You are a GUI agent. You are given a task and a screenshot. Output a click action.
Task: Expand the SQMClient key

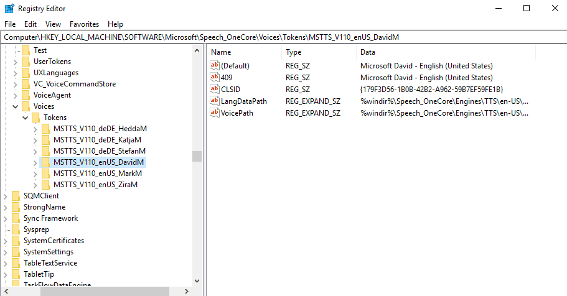[6, 197]
